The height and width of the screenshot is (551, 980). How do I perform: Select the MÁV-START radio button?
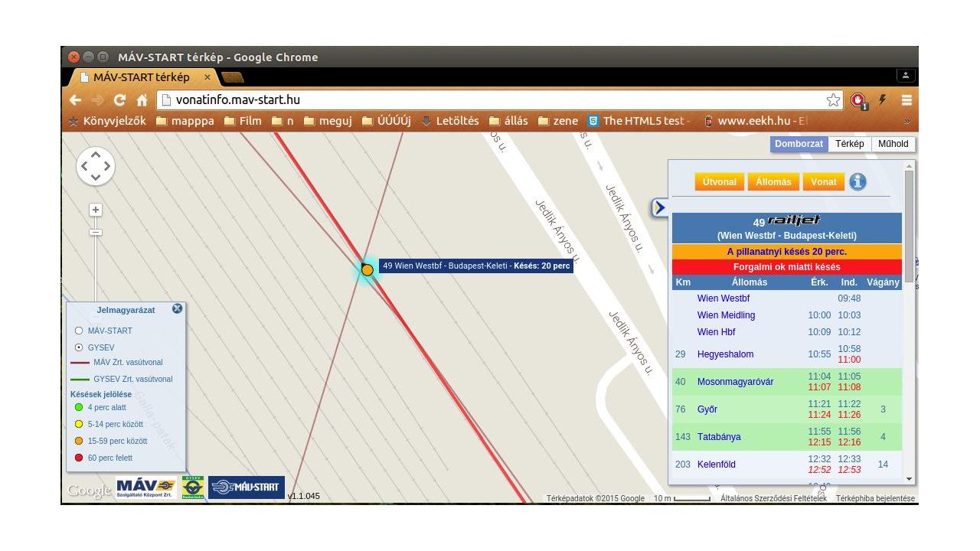[79, 331]
